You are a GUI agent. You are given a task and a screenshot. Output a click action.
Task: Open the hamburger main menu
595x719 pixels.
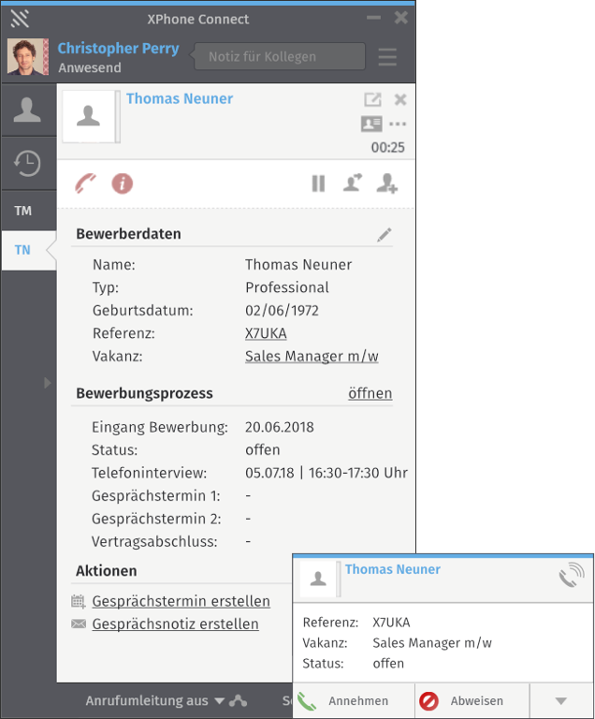tap(387, 57)
